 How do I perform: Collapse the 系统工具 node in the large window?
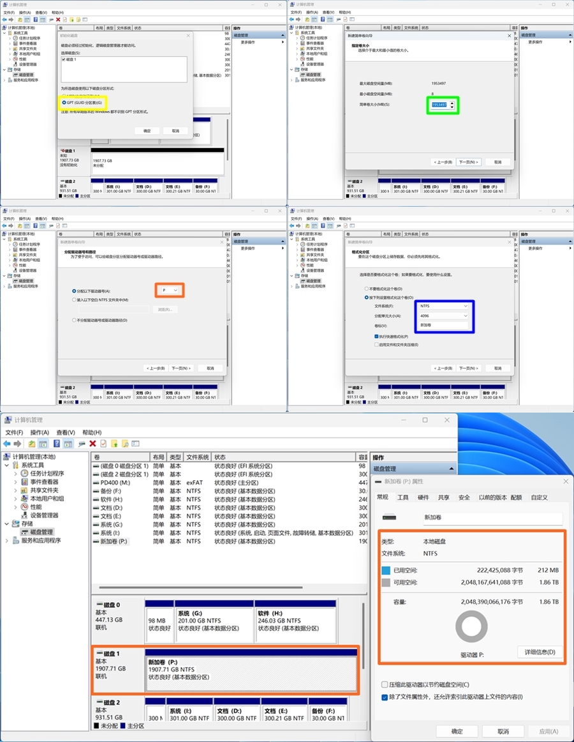[x=6, y=465]
